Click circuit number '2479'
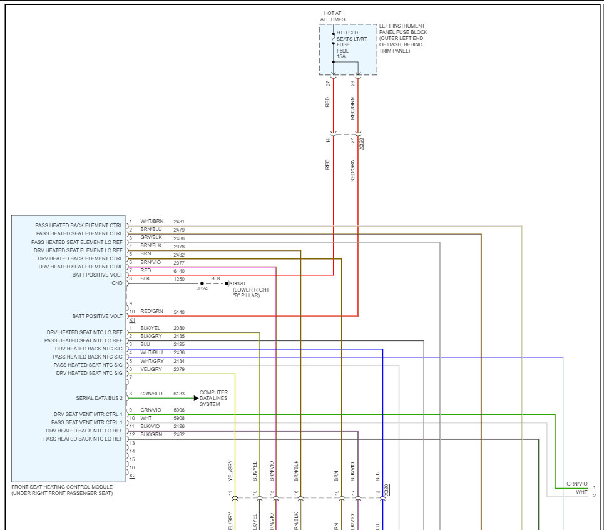604x530 pixels. [x=179, y=230]
